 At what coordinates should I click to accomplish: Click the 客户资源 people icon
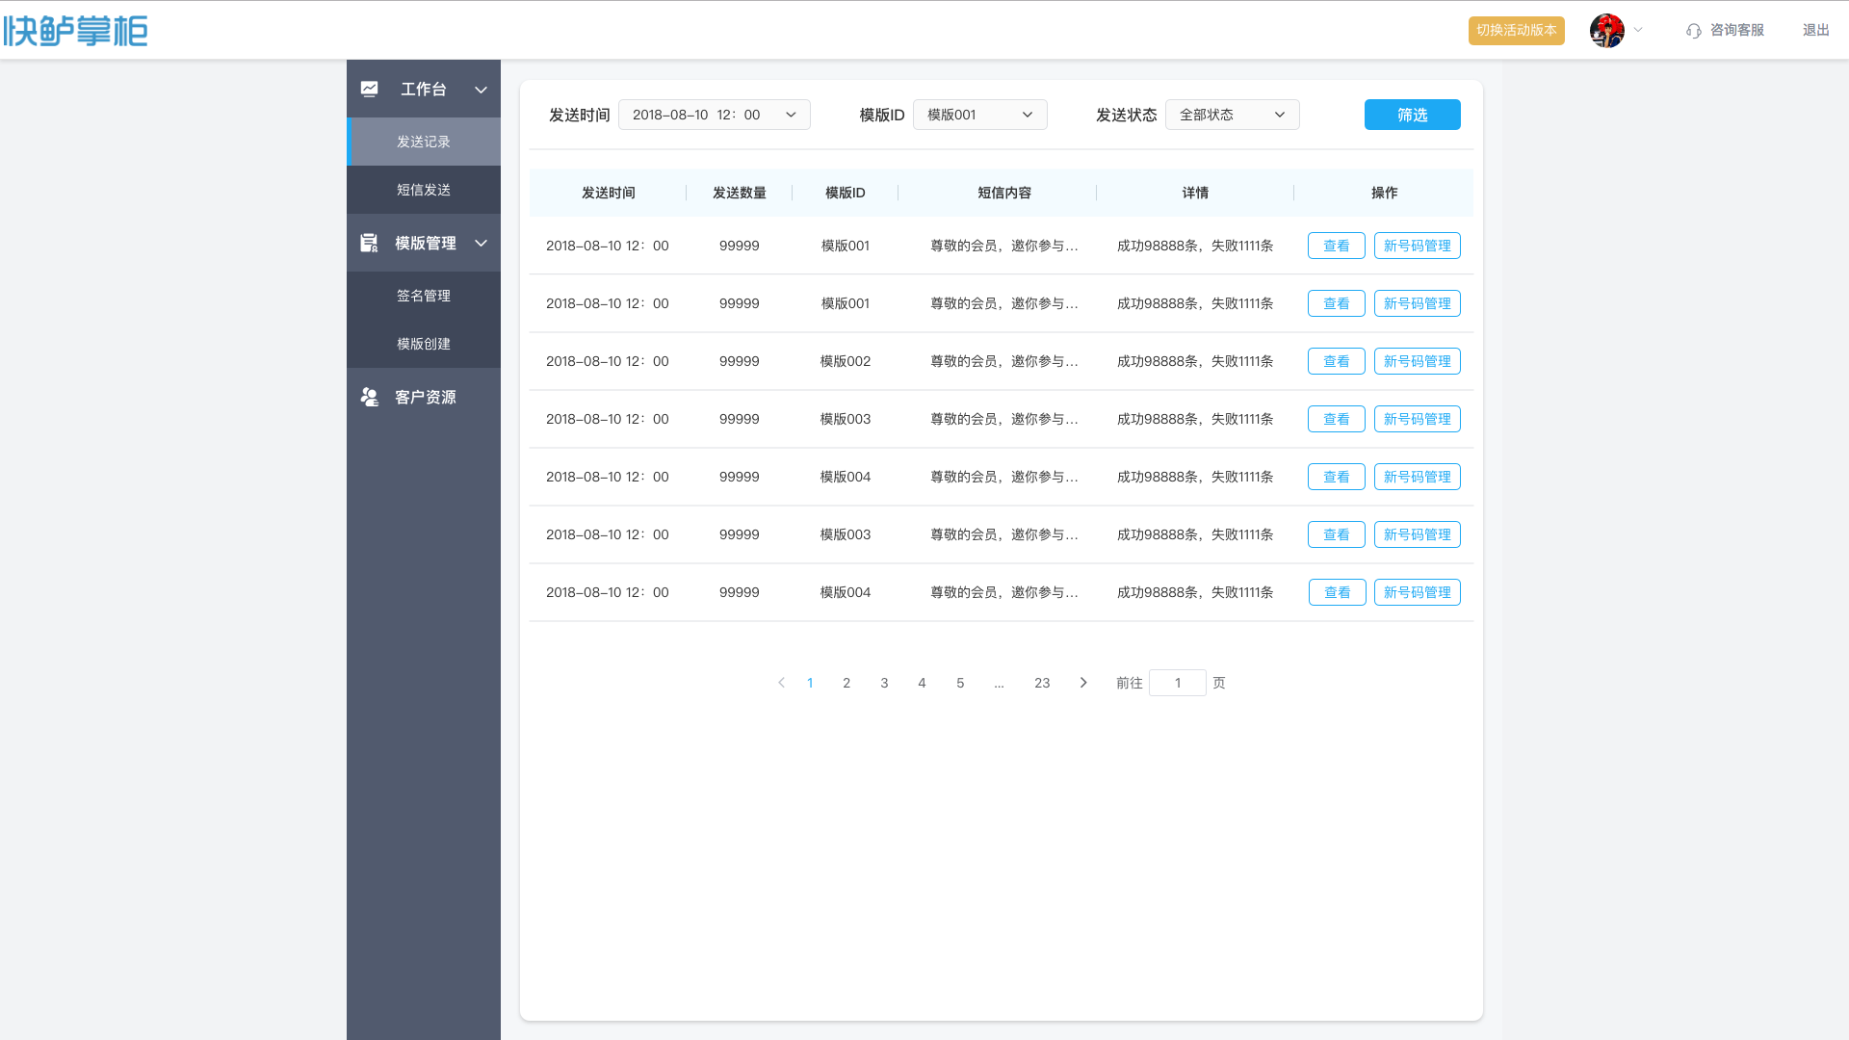click(x=370, y=397)
